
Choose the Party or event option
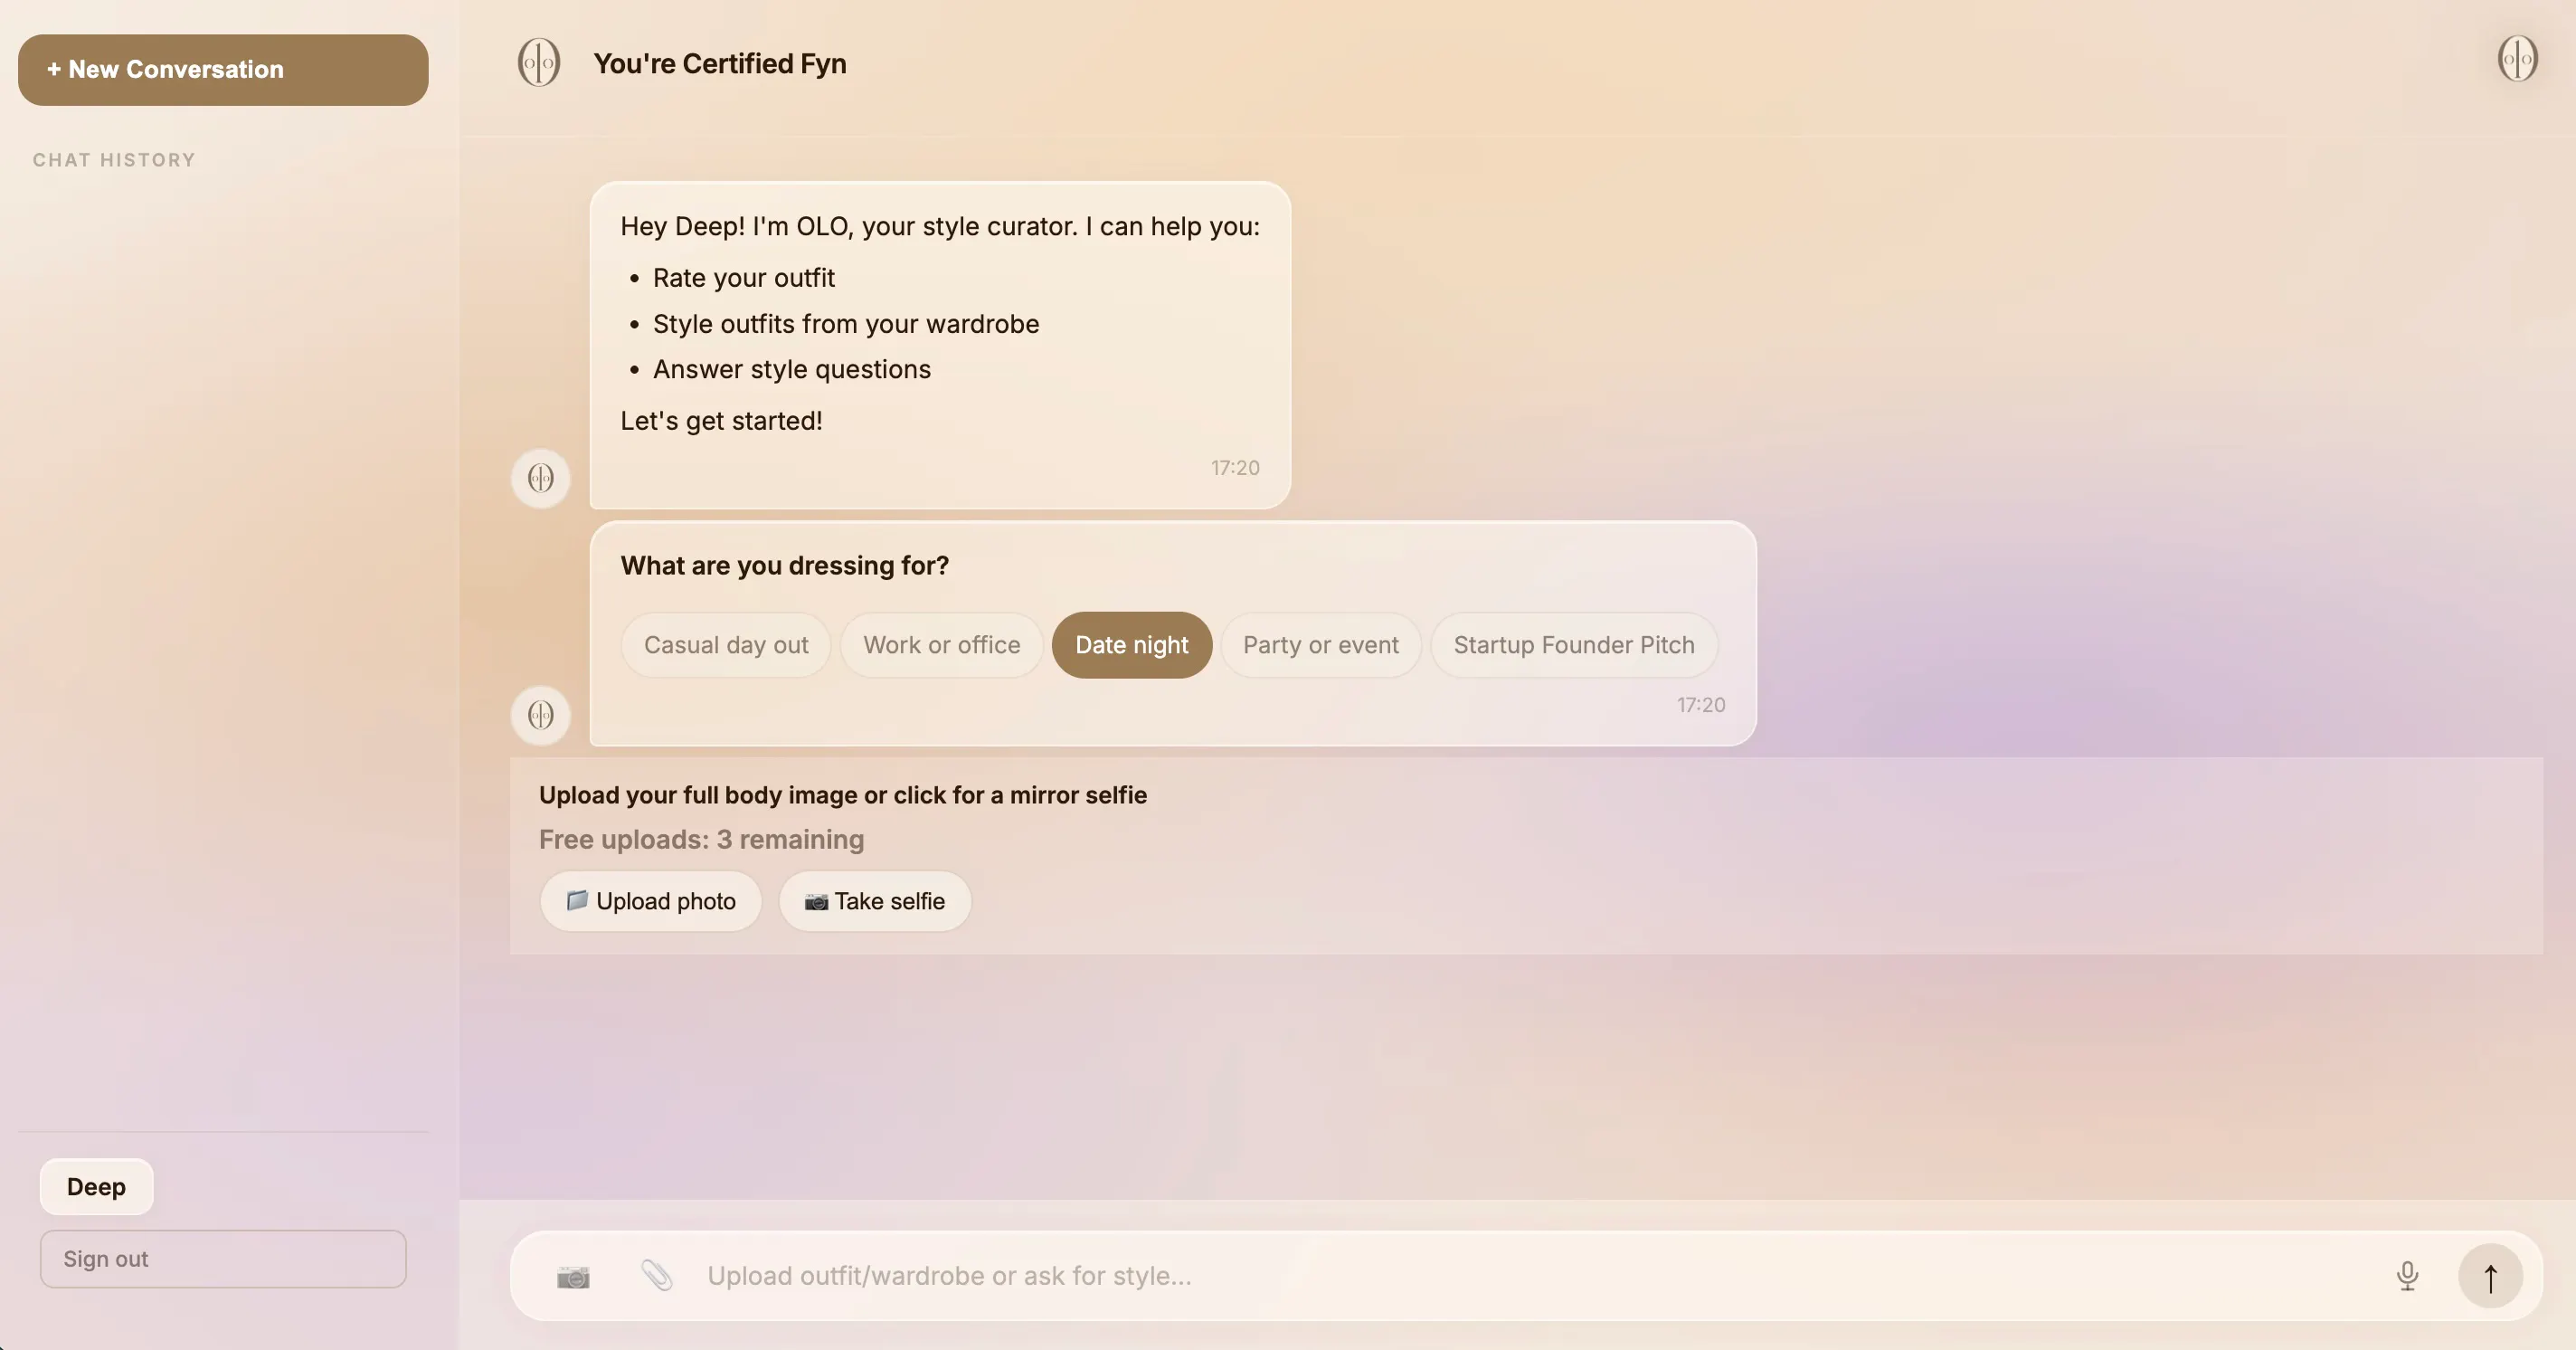pos(1321,645)
